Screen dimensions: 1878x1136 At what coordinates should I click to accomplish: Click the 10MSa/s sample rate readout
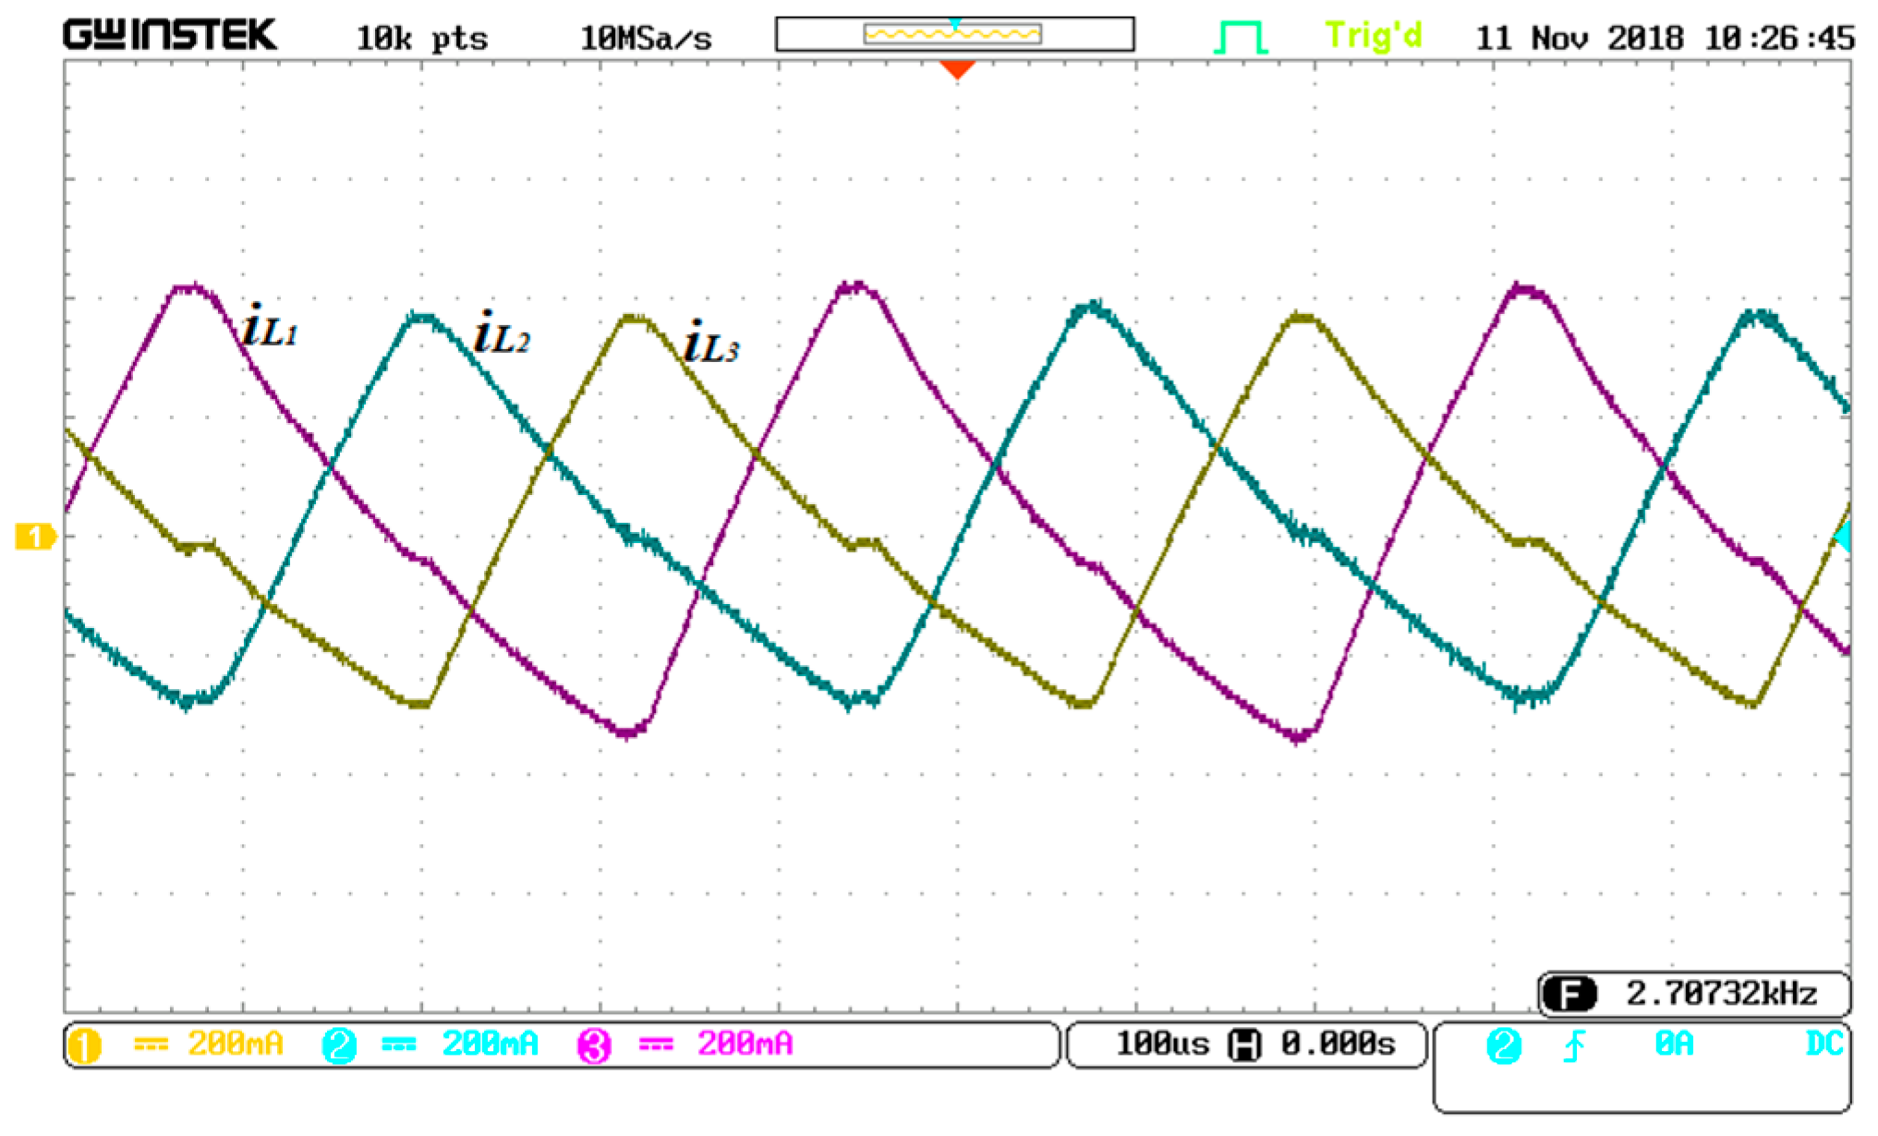(646, 39)
